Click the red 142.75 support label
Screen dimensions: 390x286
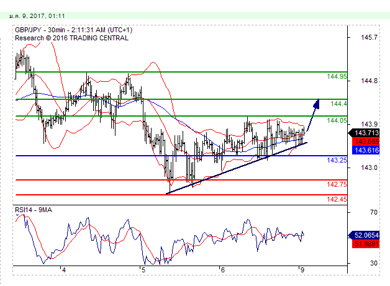[x=337, y=184]
